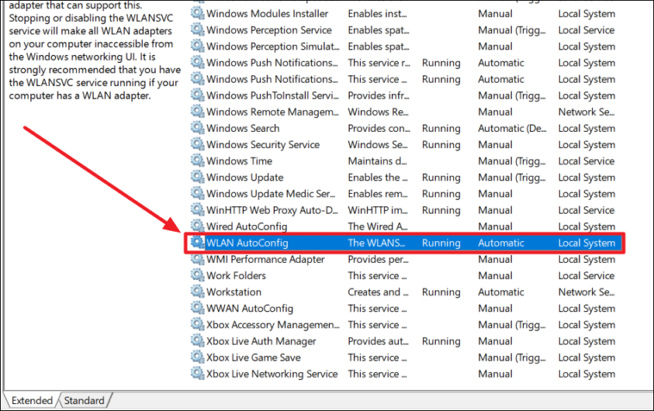Click the Automatic startup type of WLAN AutoConfig
The height and width of the screenshot is (411, 654).
pyautogui.click(x=501, y=243)
